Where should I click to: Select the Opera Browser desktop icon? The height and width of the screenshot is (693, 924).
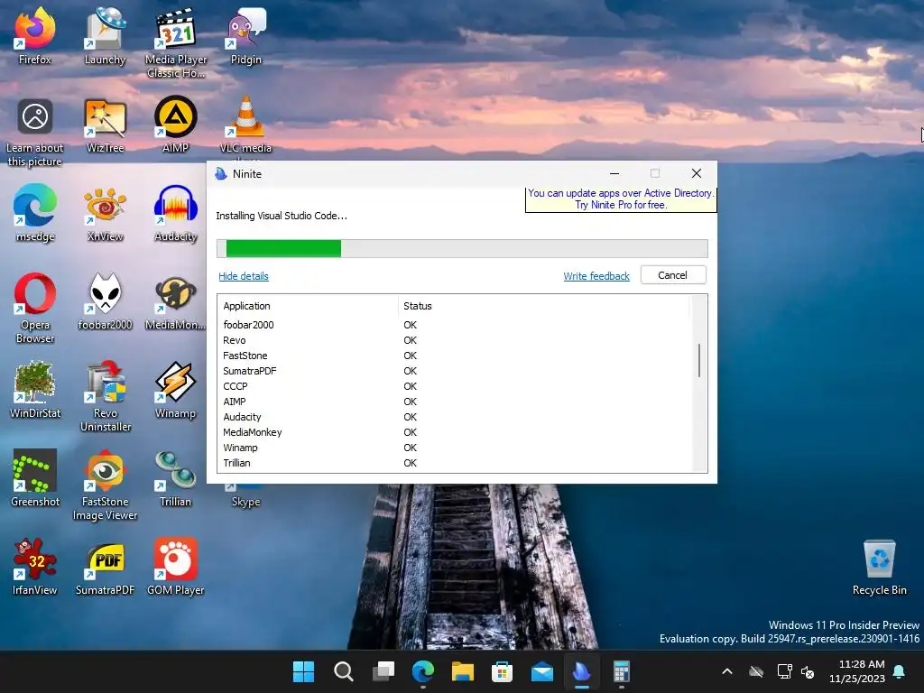[x=35, y=308]
